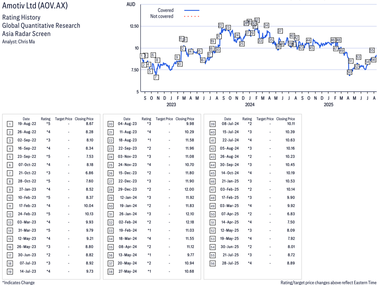Click index box 20 in the table
Screen dimensions: 381x285
[x=111, y=124]
